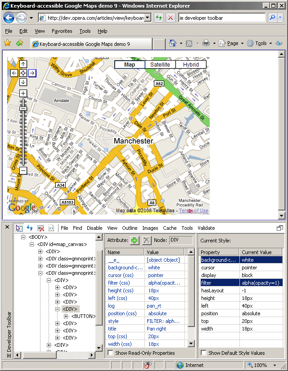The width and height of the screenshot is (288, 371).
Task: Select 'cursor' row in Current Style
Action: click(241, 268)
